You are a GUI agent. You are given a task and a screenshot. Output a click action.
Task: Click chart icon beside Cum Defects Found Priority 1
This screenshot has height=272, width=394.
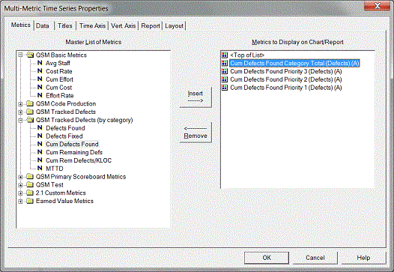(x=225, y=87)
